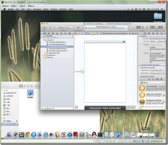Show the Search navigator
This screenshot has width=168, height=145.
point(53,33)
